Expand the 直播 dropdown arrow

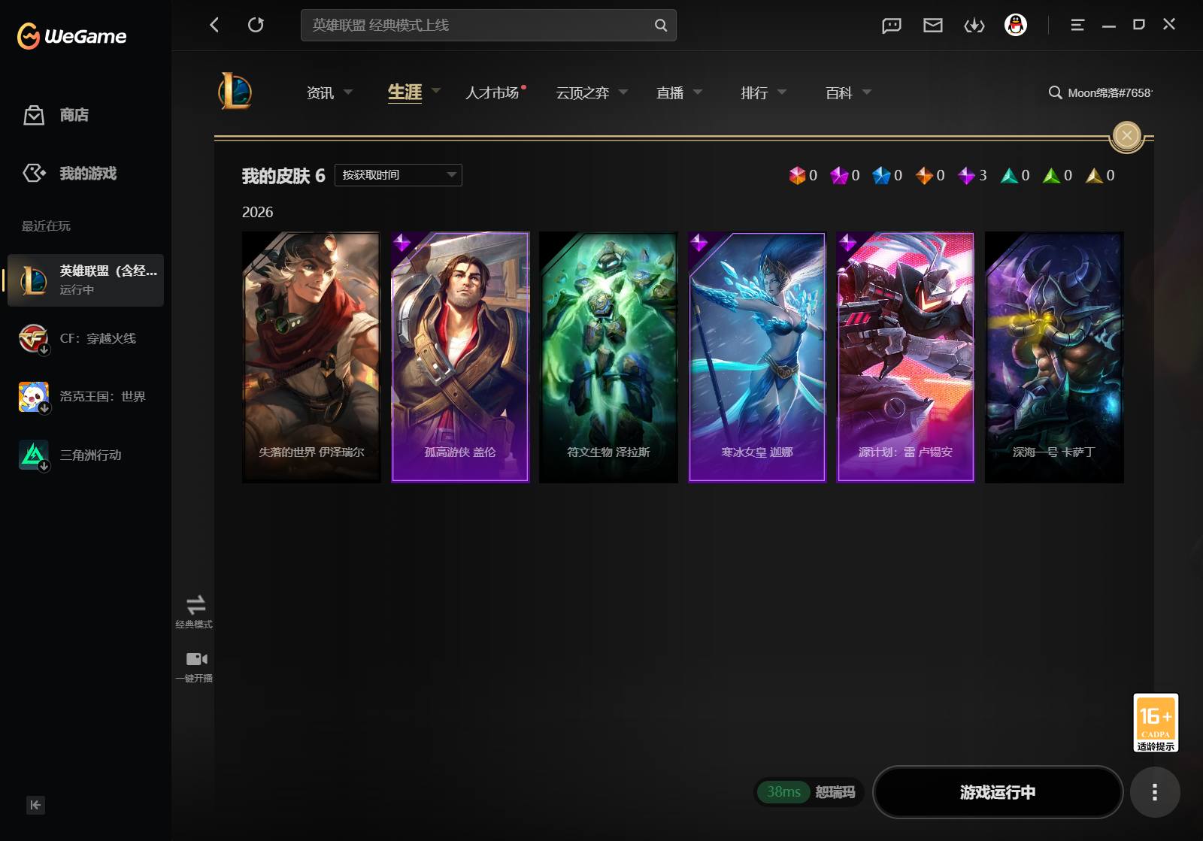tap(698, 92)
